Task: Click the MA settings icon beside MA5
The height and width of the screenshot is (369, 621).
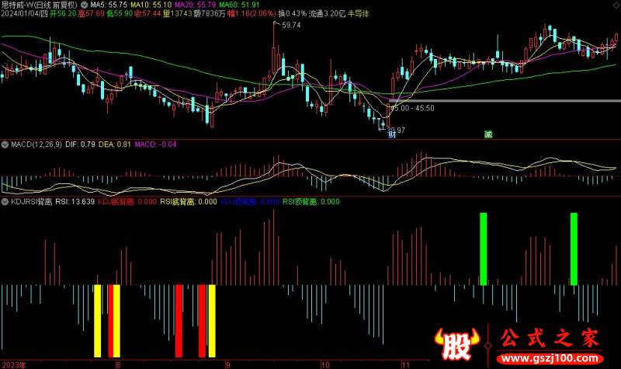Action: [x=85, y=5]
